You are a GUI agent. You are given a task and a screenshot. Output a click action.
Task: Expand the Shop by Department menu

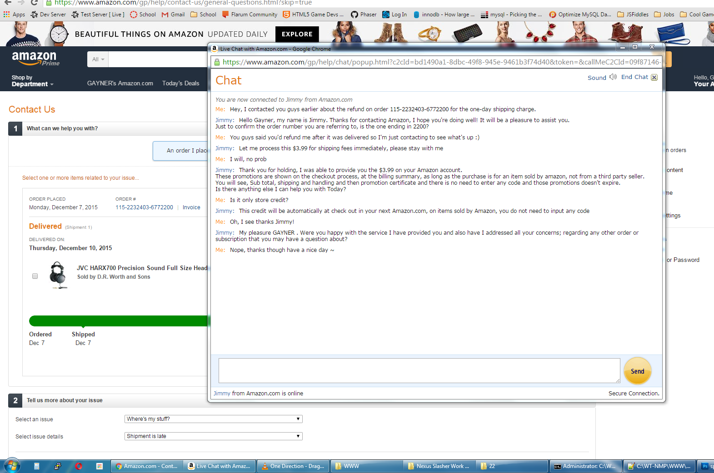32,81
